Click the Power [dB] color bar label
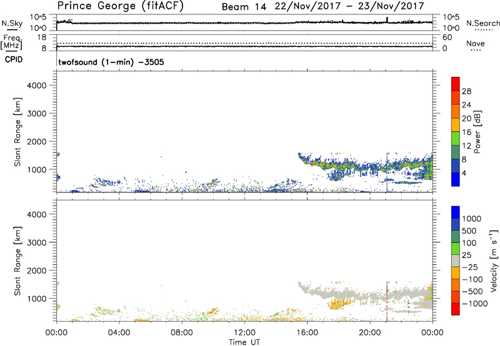The image size is (500, 346). pos(477,132)
